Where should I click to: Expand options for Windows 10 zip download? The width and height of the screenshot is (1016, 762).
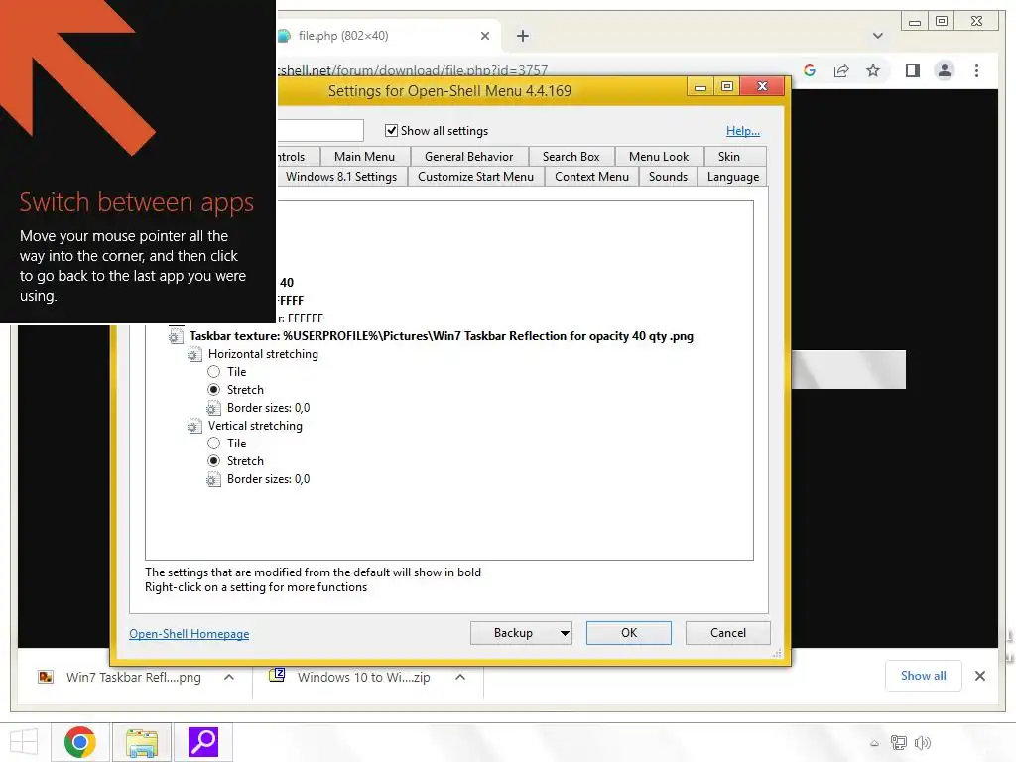tap(460, 677)
